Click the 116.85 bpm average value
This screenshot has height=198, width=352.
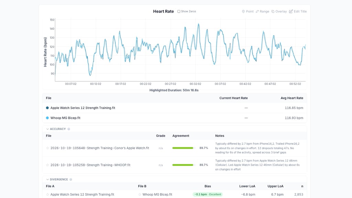294,108
